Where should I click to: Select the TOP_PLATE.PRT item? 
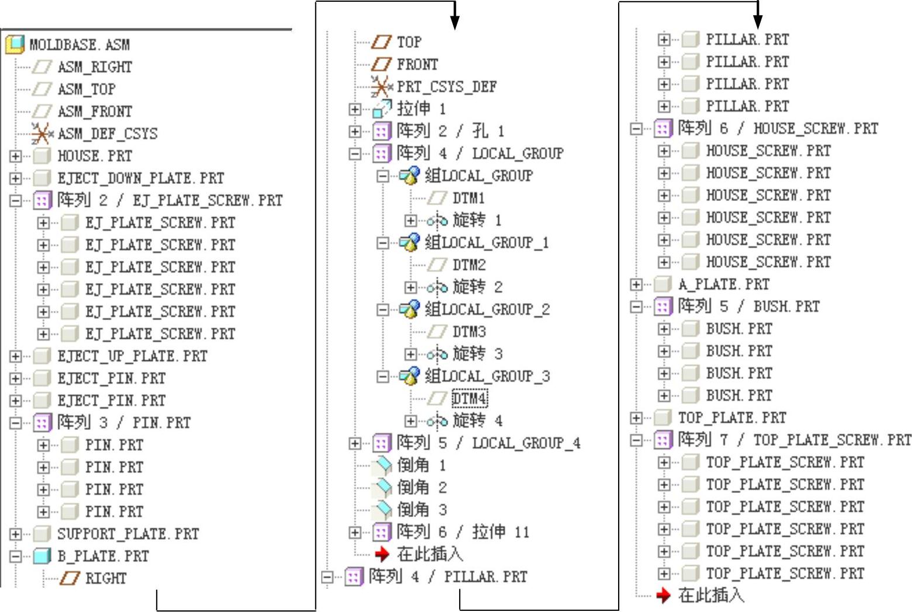click(x=732, y=418)
